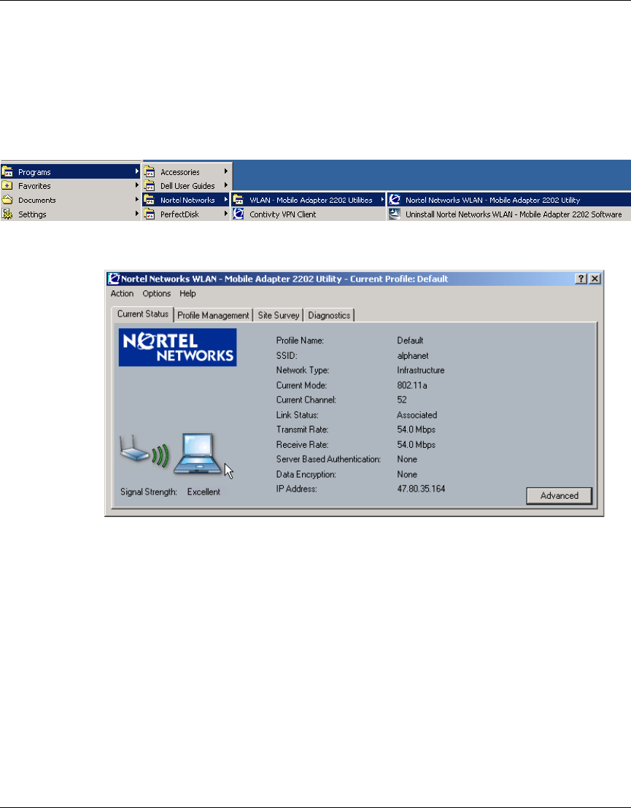Click the Contivity VPN Client icon
The image size is (631, 808).
238,214
